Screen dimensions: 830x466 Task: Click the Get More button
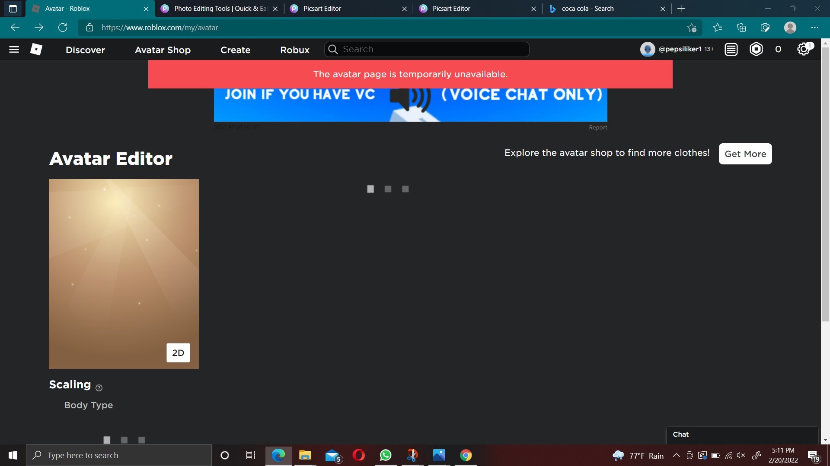pyautogui.click(x=745, y=154)
